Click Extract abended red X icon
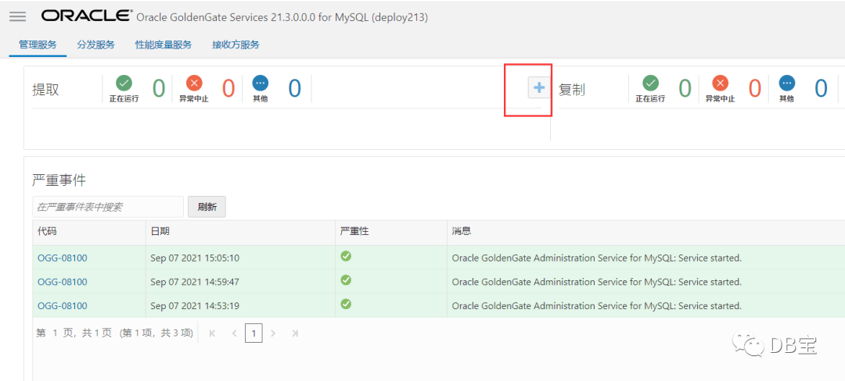Screen dimensions: 845x381 [x=194, y=84]
